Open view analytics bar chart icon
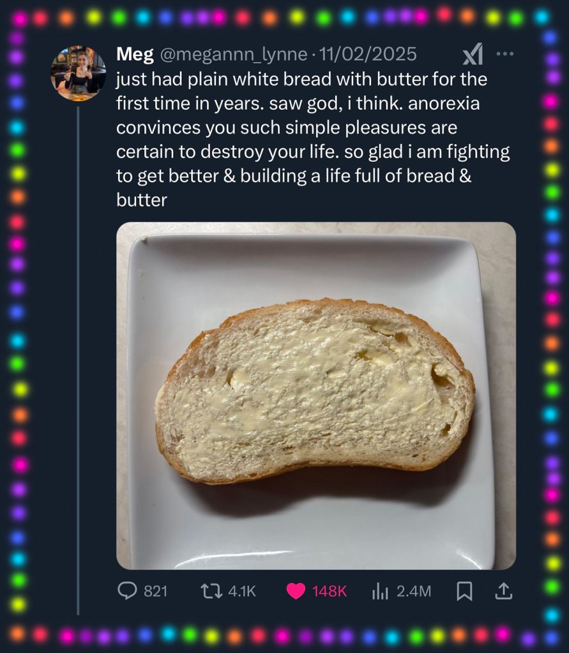The height and width of the screenshot is (653, 569). click(380, 592)
